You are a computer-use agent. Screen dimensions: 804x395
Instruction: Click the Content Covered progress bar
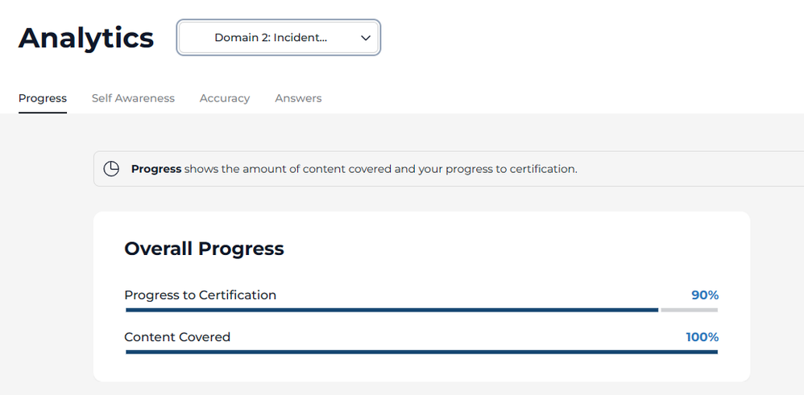[421, 352]
